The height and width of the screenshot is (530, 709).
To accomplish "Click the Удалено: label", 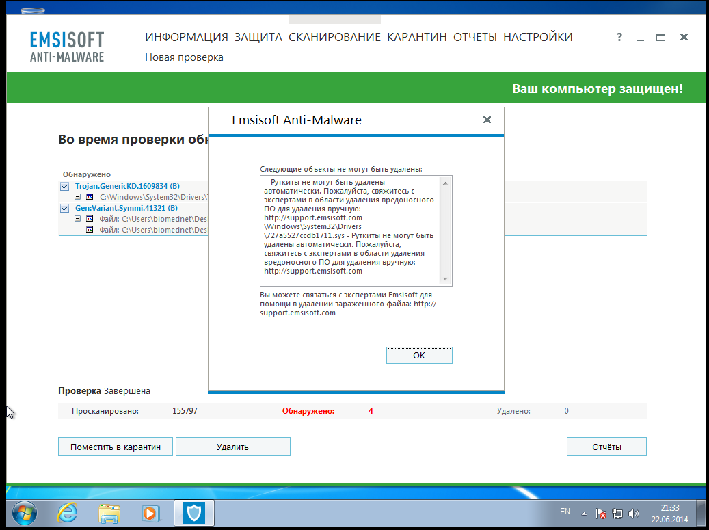I will point(513,411).
